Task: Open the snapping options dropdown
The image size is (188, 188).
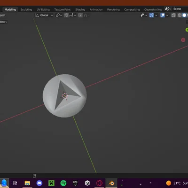Action: click(72, 15)
